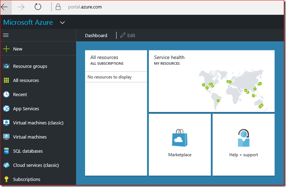
Task: Reload the page with refresh icon
Action: point(38,7)
